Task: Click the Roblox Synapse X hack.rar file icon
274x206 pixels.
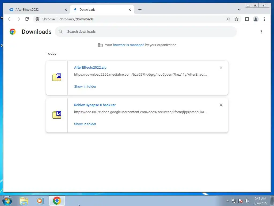Action: coord(57,115)
